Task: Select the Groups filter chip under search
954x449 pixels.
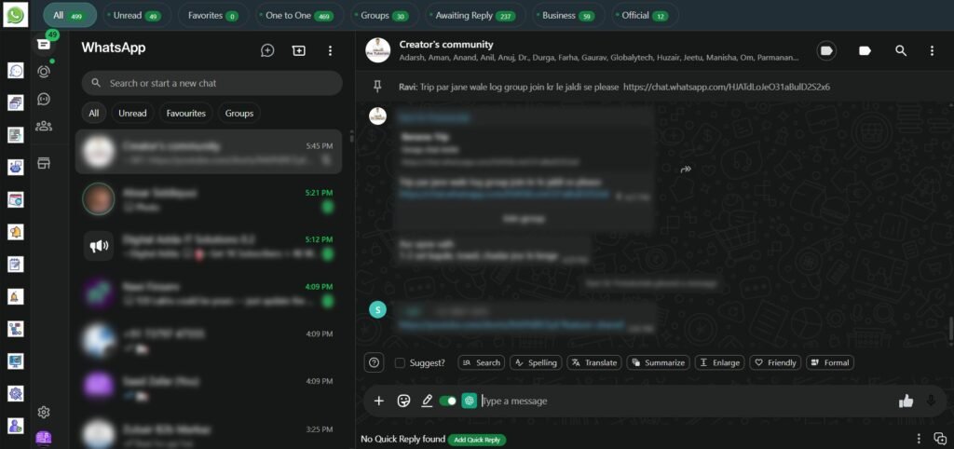Action: click(239, 113)
